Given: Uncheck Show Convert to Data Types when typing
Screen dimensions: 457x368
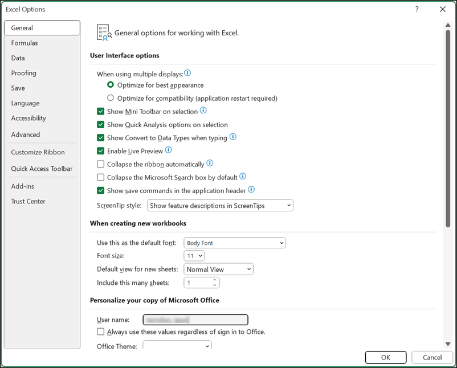Looking at the screenshot, I should pyautogui.click(x=100, y=137).
